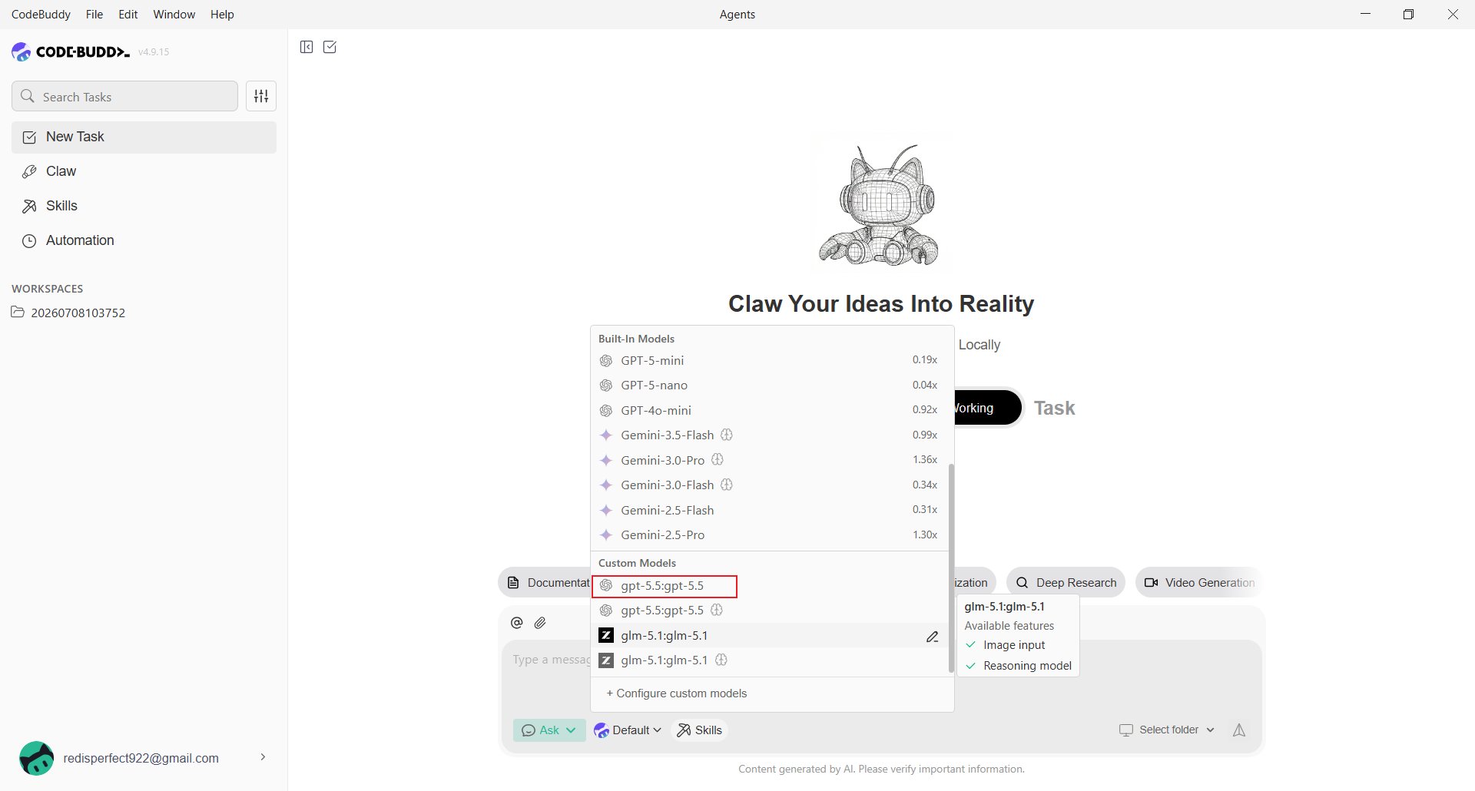This screenshot has height=791, width=1475.
Task: Select the GPT-4o-mini model
Action: 770,410
